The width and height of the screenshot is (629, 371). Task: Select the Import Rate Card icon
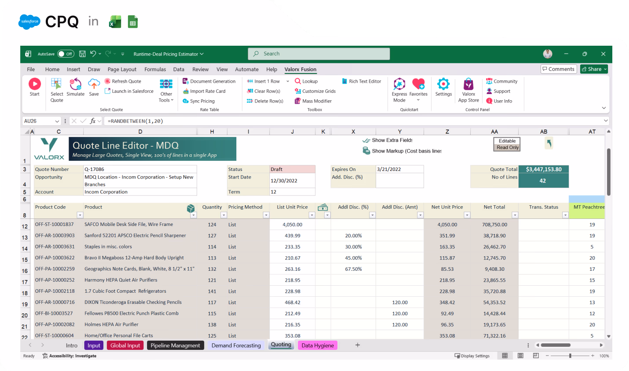(x=205, y=91)
